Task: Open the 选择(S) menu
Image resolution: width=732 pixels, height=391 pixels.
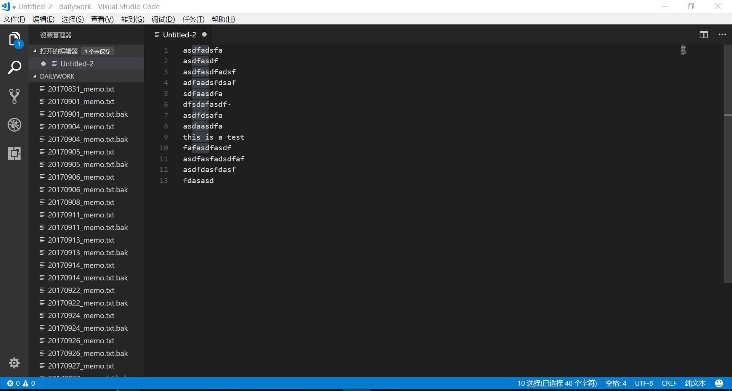Action: (73, 19)
